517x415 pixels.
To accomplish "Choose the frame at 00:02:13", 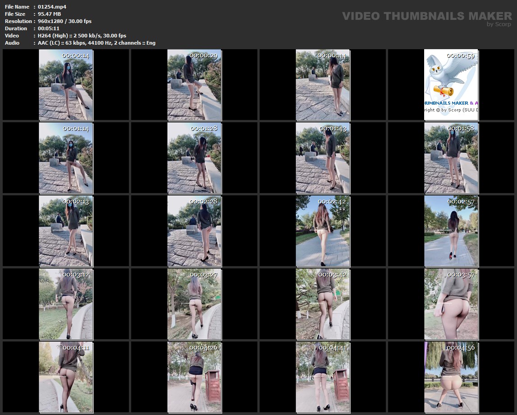I will click(x=66, y=231).
